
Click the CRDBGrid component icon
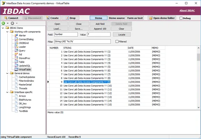[16, 43]
